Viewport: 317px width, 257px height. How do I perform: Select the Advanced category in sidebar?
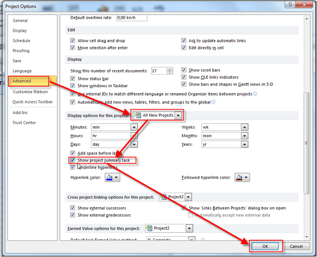click(22, 81)
